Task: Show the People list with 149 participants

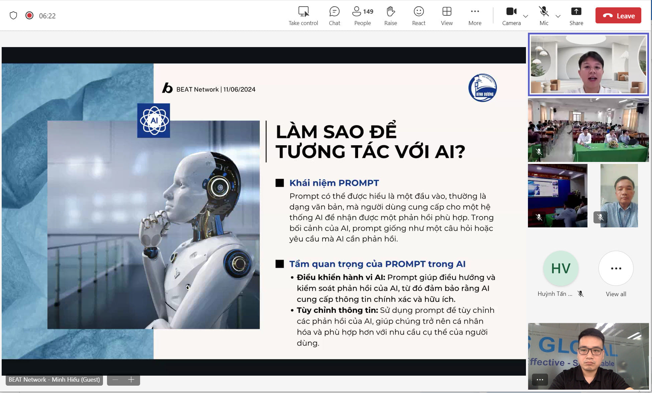Action: [x=362, y=16]
